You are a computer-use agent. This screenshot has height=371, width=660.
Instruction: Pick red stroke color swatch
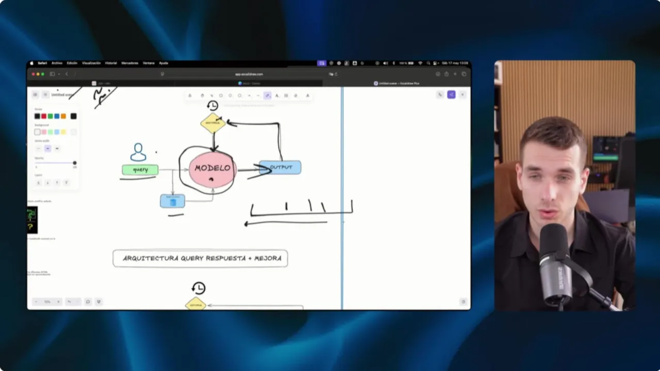pos(44,116)
